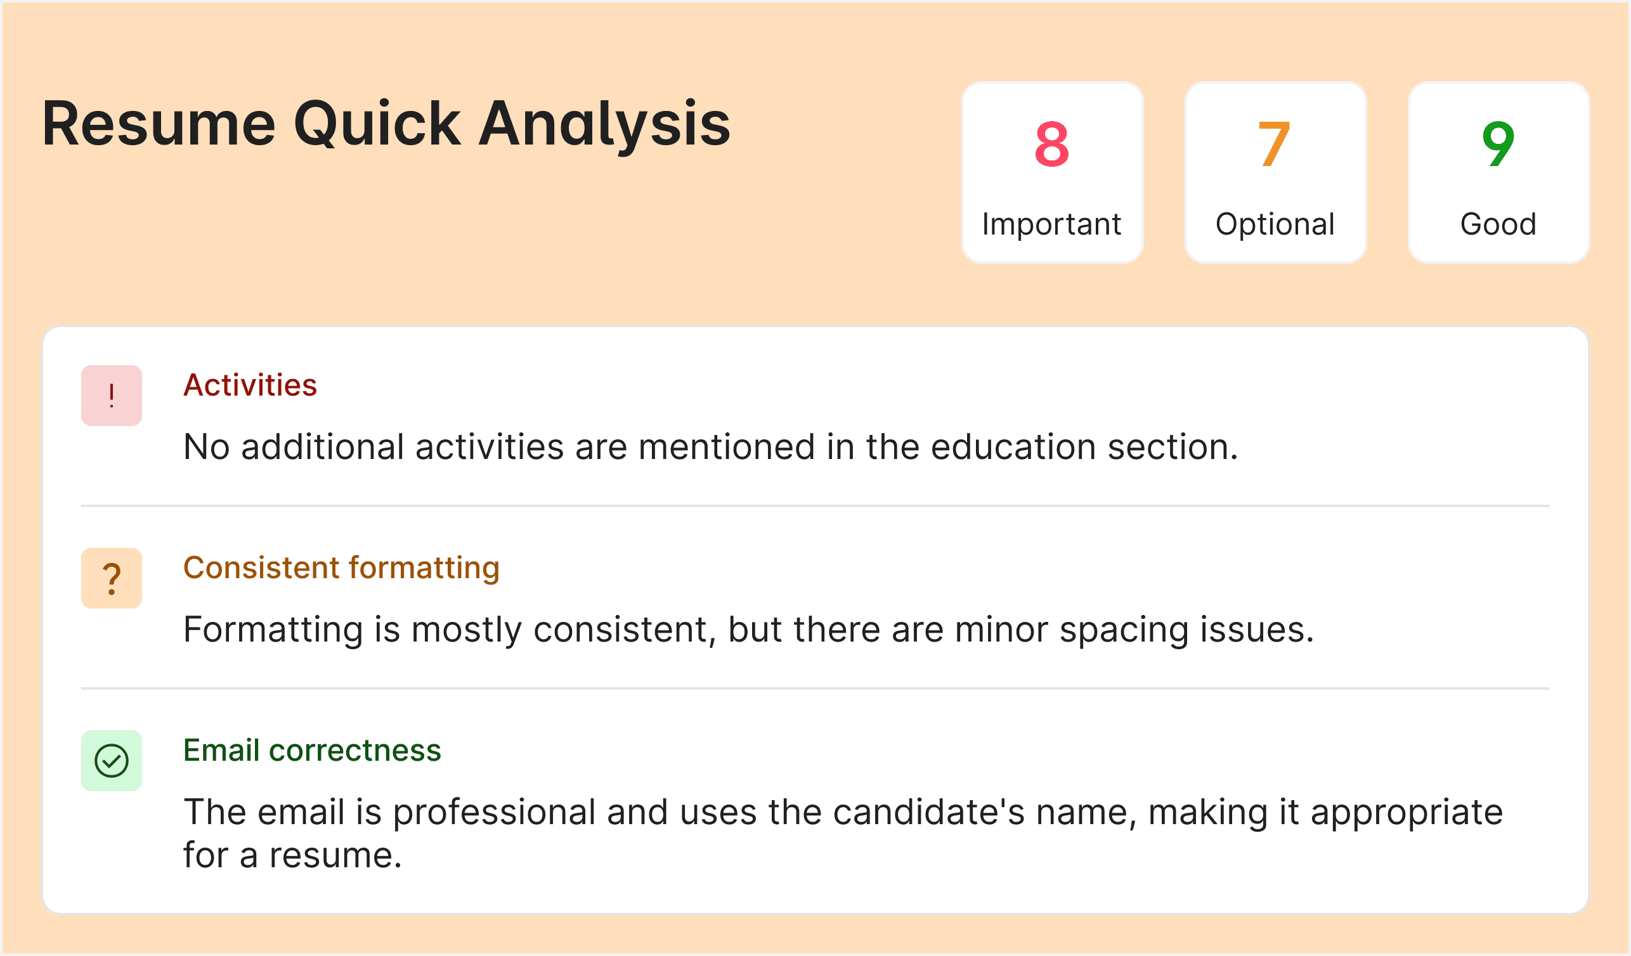Click the divider above Email correctness item

pos(816,688)
